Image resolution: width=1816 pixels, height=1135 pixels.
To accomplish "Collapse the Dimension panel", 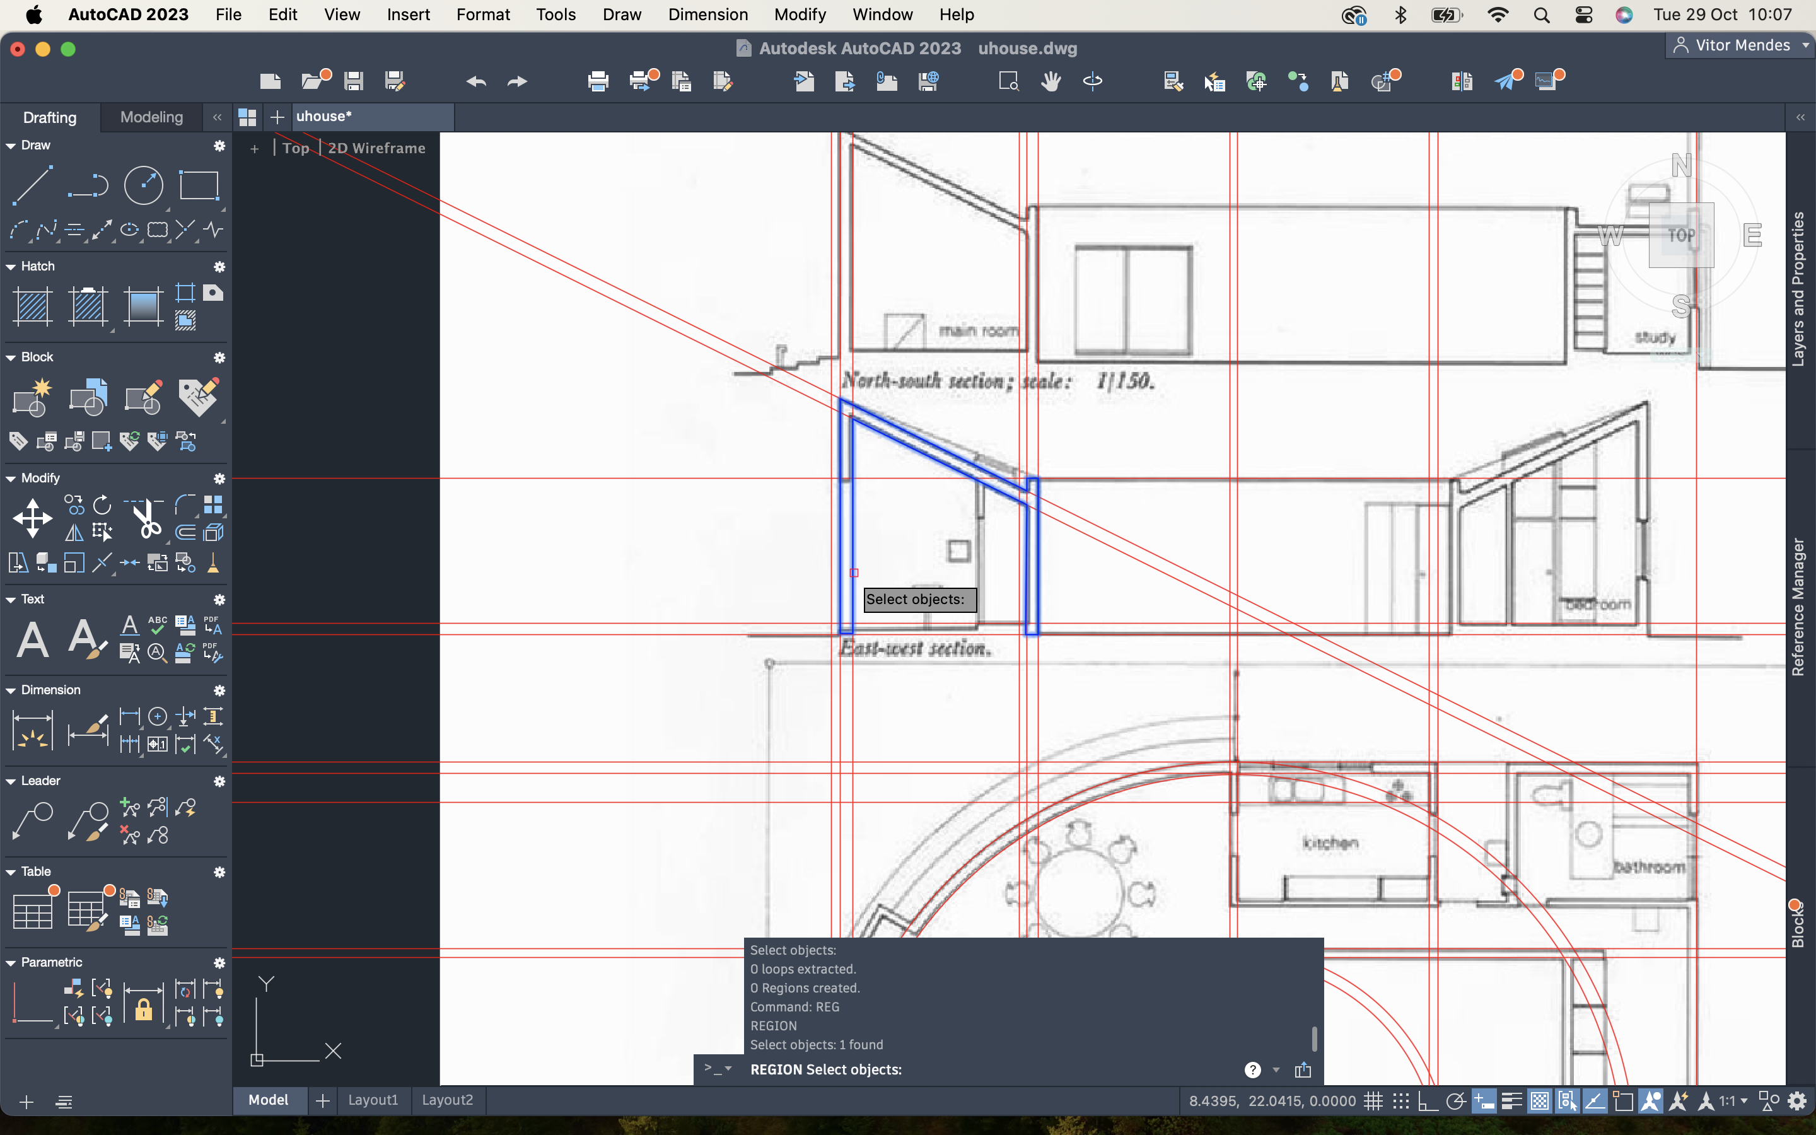I will click(11, 690).
